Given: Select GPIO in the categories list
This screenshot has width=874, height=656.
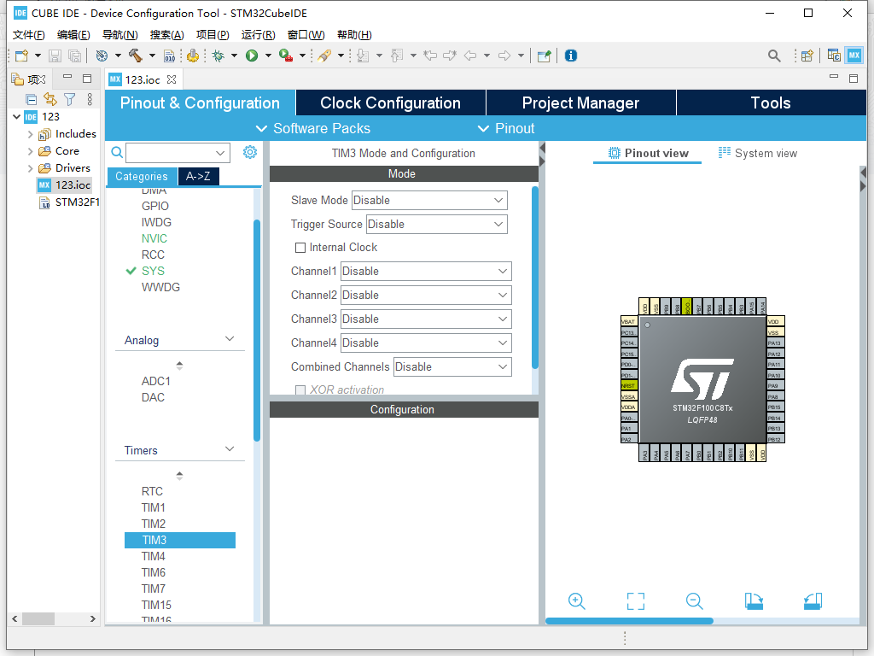Looking at the screenshot, I should click(155, 206).
